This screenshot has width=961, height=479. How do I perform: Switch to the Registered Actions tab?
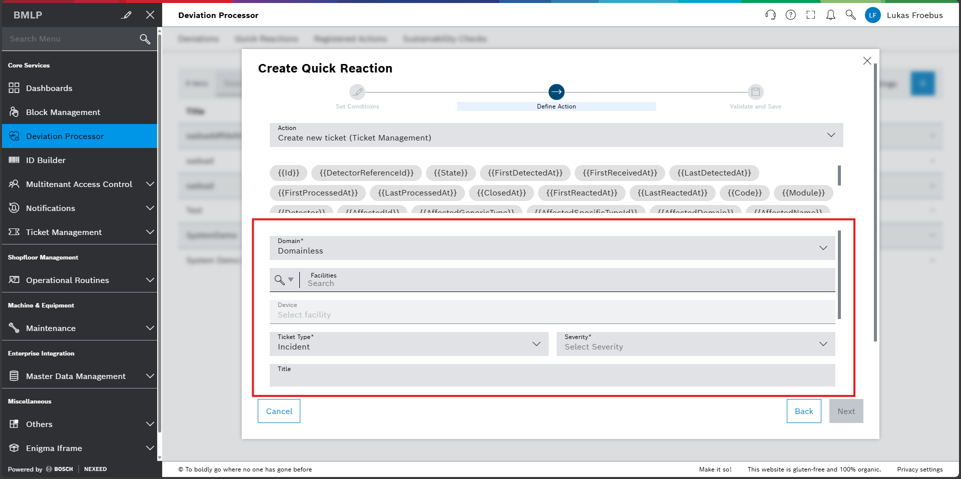pyautogui.click(x=350, y=38)
